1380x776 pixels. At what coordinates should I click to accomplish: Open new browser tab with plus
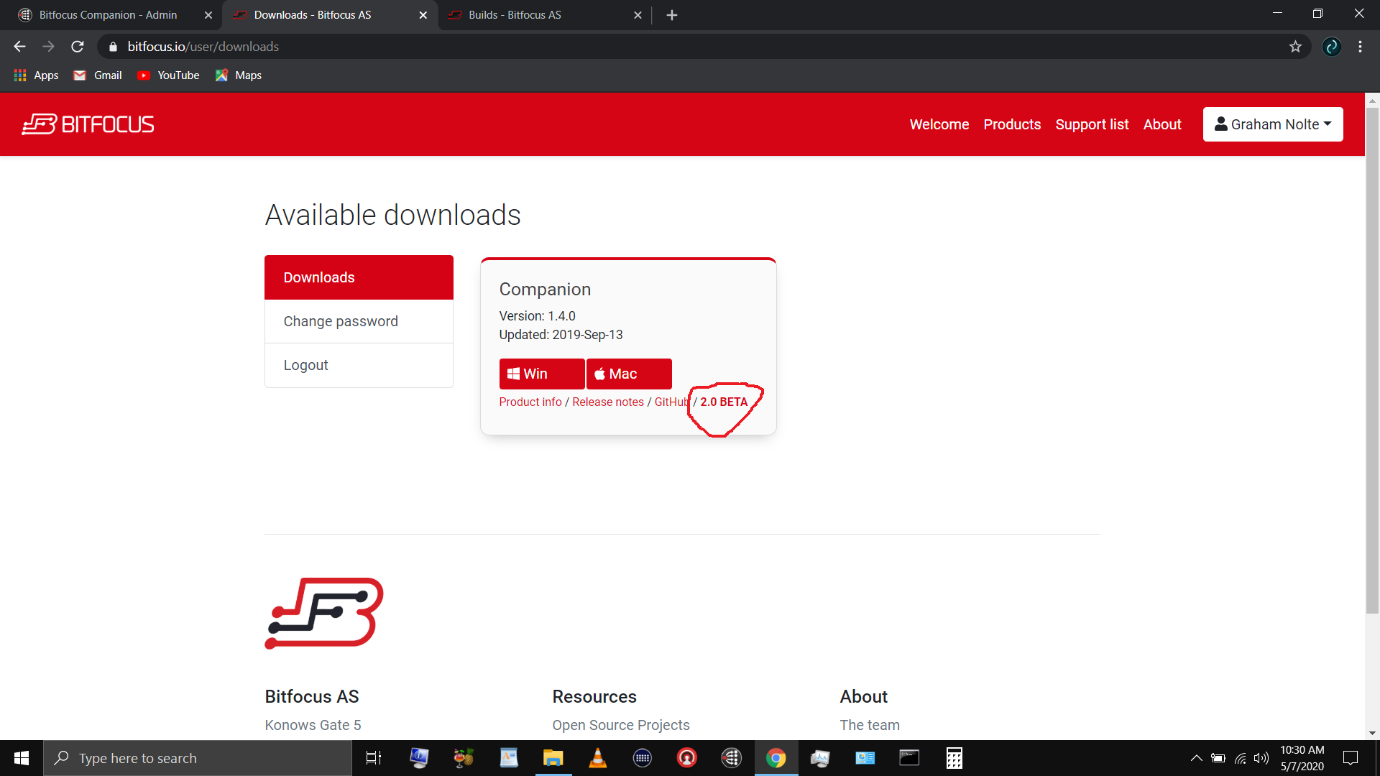pos(672,15)
